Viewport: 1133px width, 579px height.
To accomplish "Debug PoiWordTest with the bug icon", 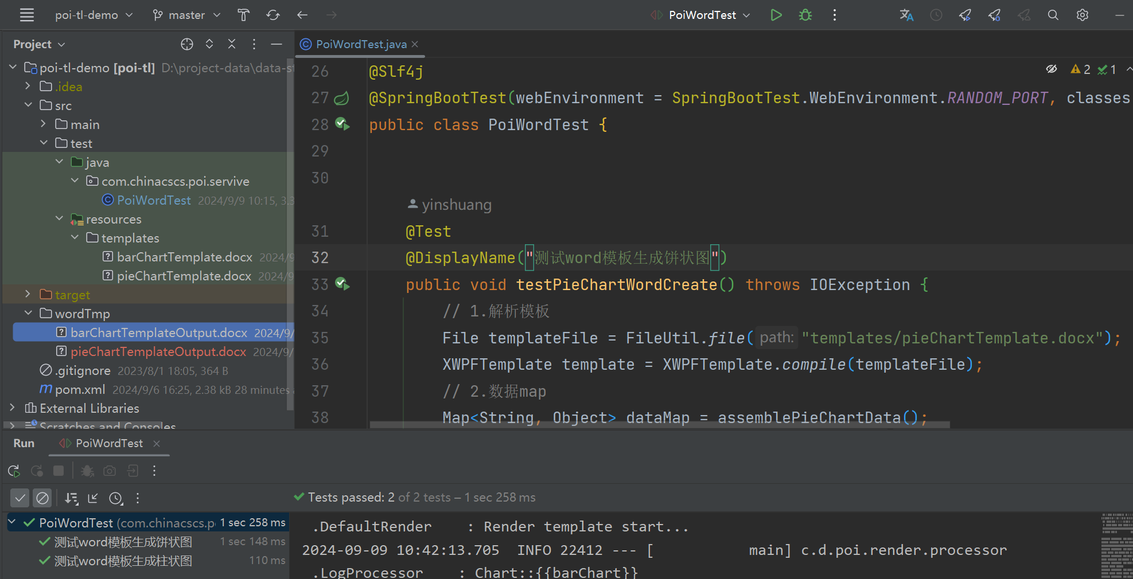I will click(805, 15).
